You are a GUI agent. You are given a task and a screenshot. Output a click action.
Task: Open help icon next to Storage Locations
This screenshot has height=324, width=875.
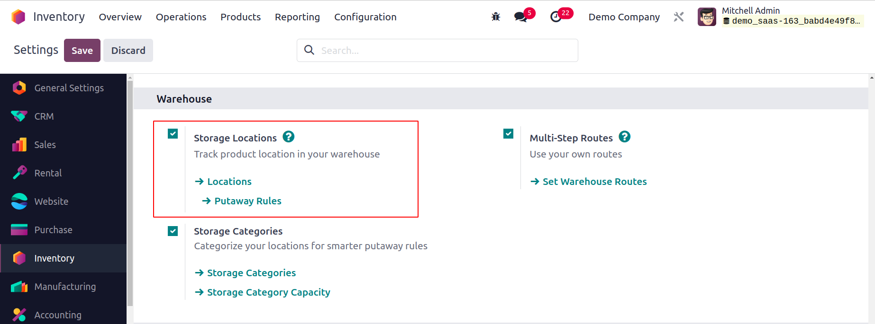click(289, 137)
